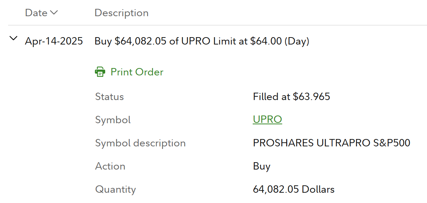Open the UPRO symbol link
The height and width of the screenshot is (203, 427).
point(267,120)
